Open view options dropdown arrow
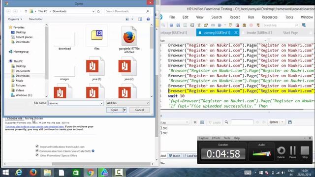 pos(132,19)
